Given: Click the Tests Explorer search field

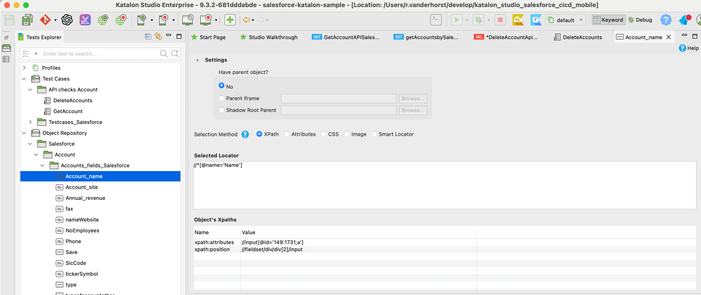Looking at the screenshot, I should [101, 54].
